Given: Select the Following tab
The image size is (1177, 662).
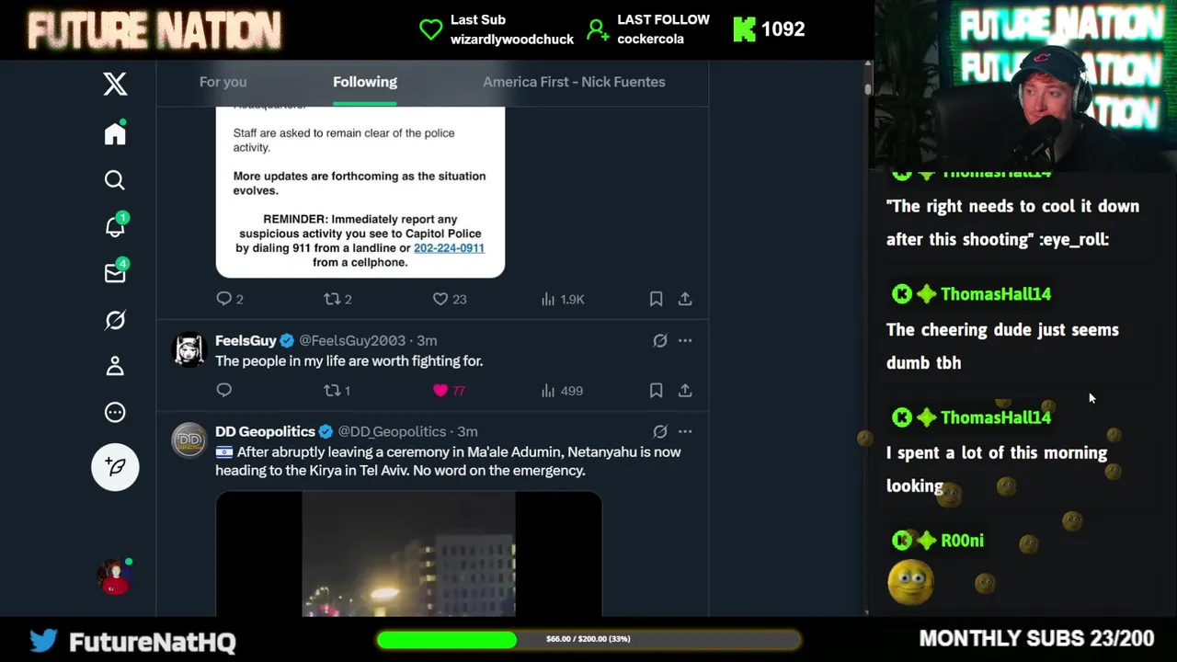Looking at the screenshot, I should (x=365, y=82).
